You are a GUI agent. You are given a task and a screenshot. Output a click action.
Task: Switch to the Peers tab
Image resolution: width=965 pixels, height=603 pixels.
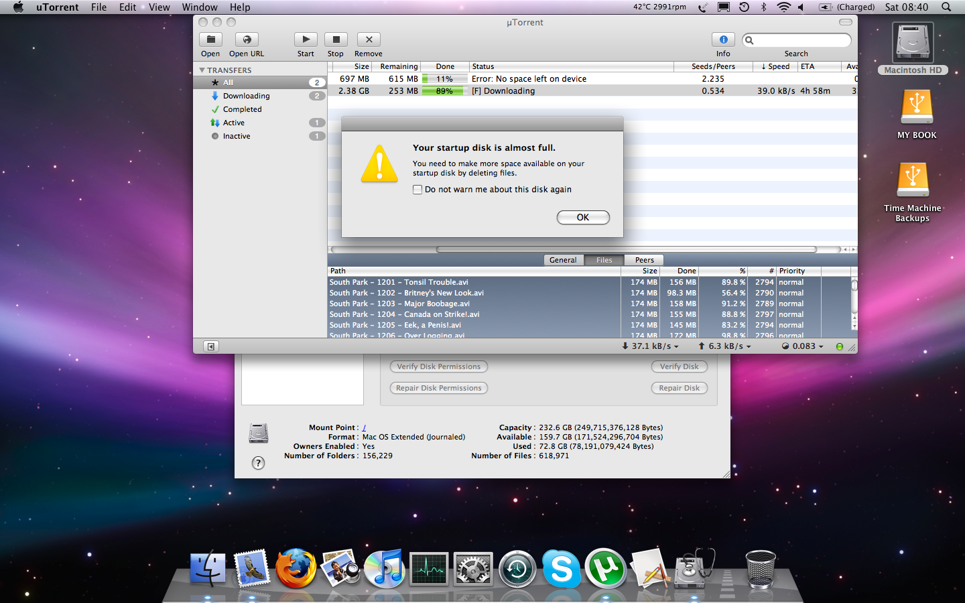pyautogui.click(x=644, y=260)
